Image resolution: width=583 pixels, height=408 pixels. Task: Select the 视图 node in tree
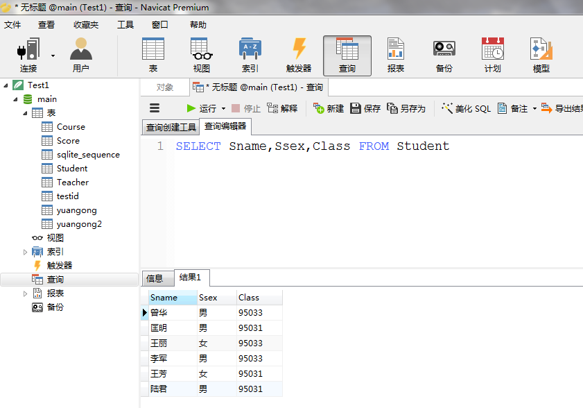pyautogui.click(x=48, y=238)
